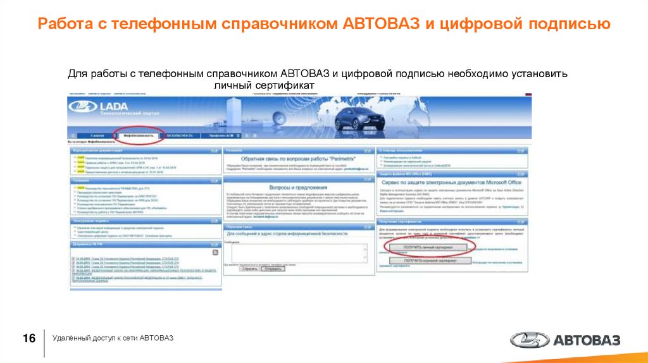Open the Инфобезопасность tab
This screenshot has height=363, width=648.
click(x=139, y=135)
